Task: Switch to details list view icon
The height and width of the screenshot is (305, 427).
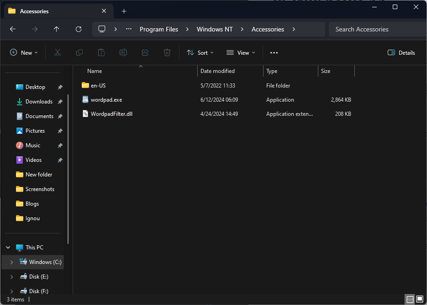Action: pos(410,299)
